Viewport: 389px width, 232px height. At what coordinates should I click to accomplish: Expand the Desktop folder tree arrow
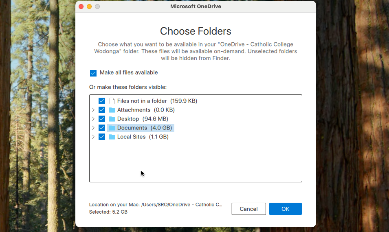click(x=93, y=119)
